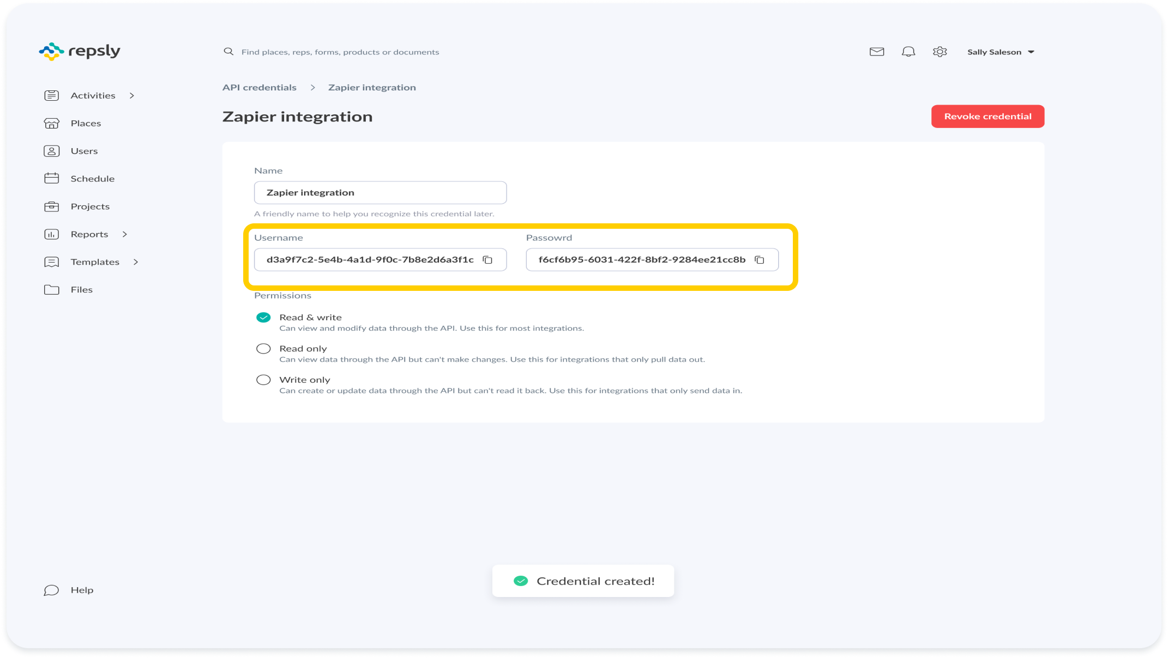1168x658 pixels.
Task: Click the Zapier integration breadcrumb
Action: pos(372,88)
